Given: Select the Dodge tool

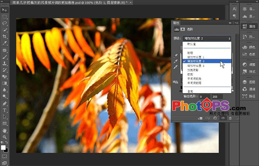Looking at the screenshot, I should pyautogui.click(x=5, y=97).
